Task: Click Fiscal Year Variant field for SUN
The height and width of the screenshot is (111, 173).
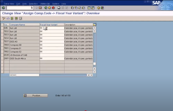Action: coord(52,28)
